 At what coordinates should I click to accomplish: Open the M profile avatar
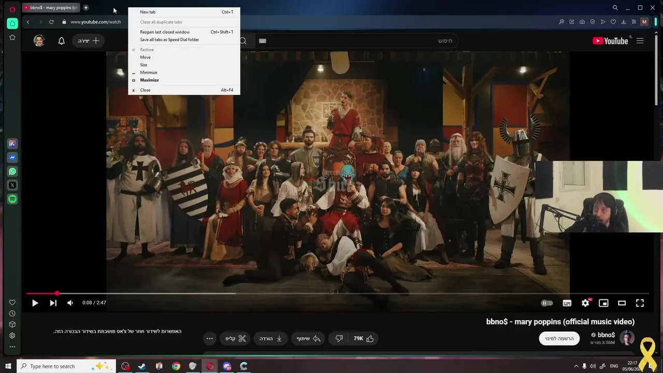(644, 22)
